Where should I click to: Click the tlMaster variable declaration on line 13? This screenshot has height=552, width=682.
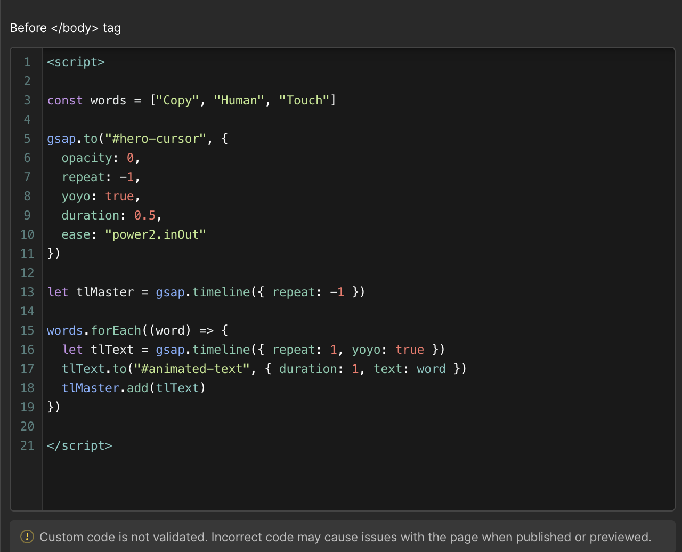(105, 292)
